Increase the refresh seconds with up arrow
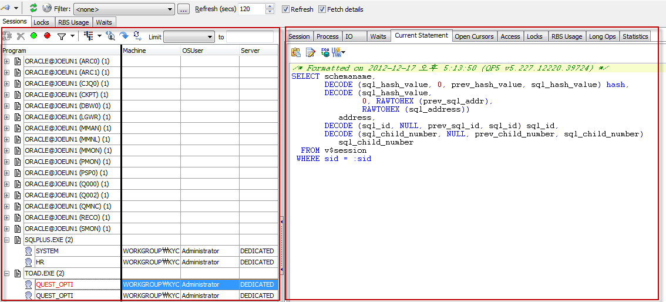The width and height of the screenshot is (666, 302). [270, 6]
